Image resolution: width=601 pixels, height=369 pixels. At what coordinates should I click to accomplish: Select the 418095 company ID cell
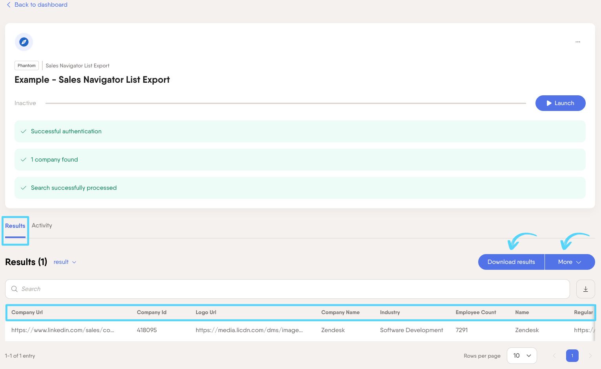(147, 330)
